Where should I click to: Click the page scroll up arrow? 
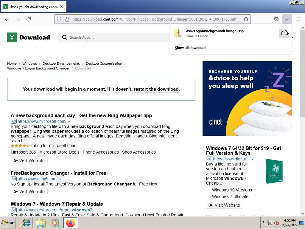[303, 28]
